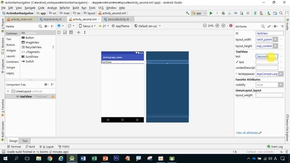
Task: Open Component Tree settings gear
Action: (x=46, y=85)
